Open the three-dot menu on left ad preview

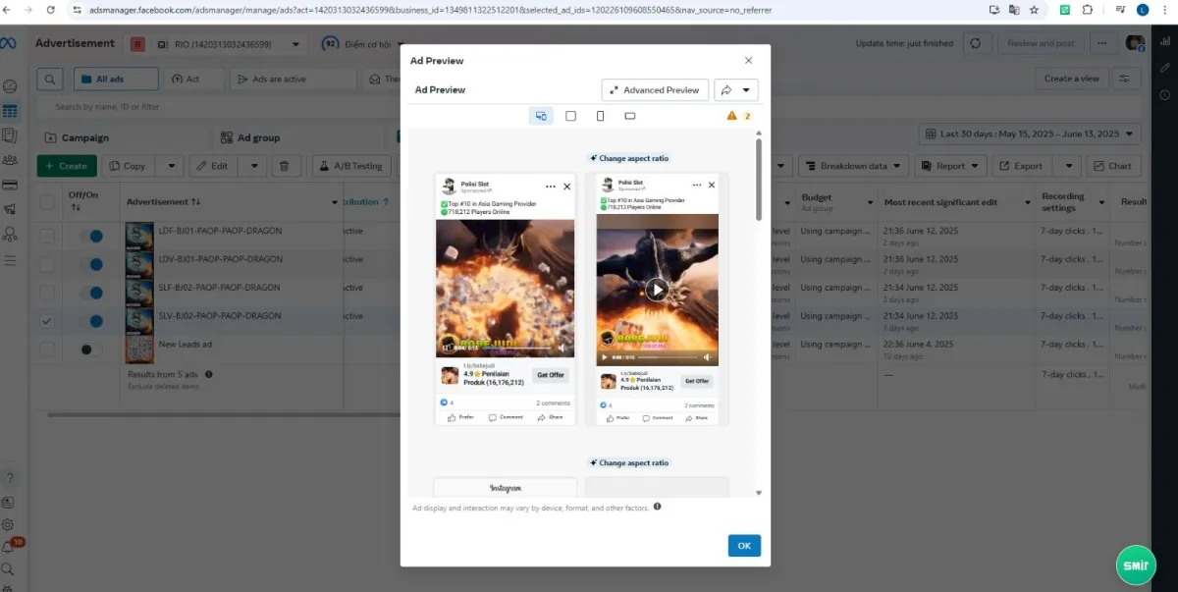552,186
